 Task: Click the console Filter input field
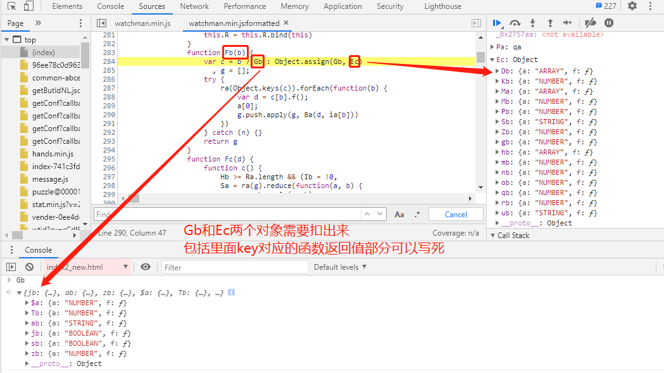coord(235,267)
